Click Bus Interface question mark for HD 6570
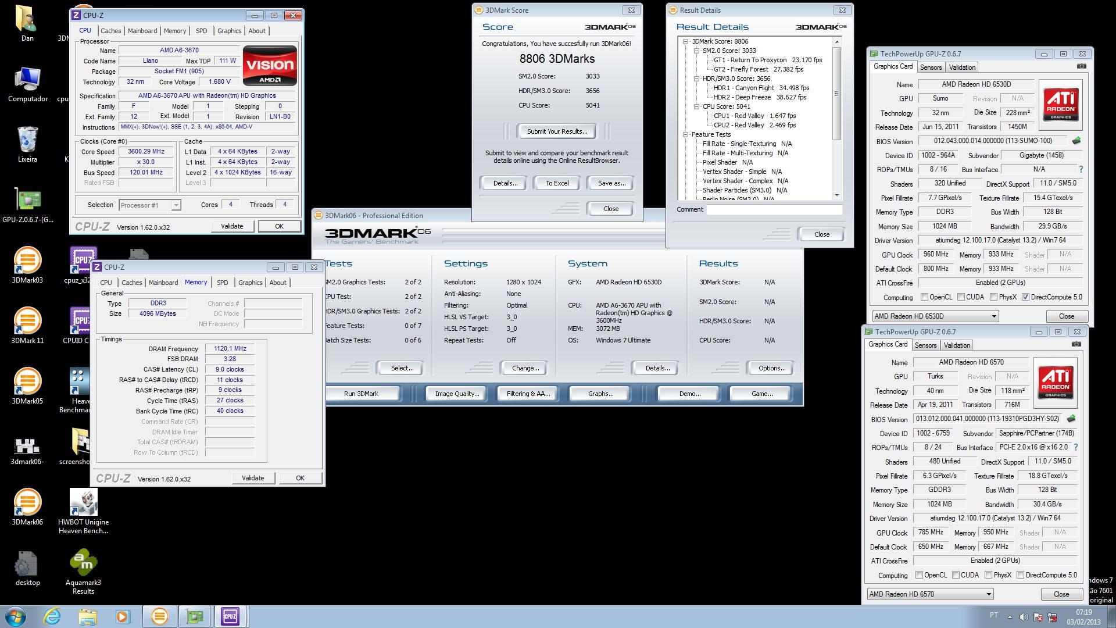 click(1076, 447)
